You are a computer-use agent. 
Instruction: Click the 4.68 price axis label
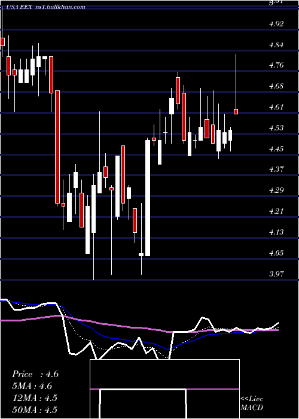click(x=276, y=86)
